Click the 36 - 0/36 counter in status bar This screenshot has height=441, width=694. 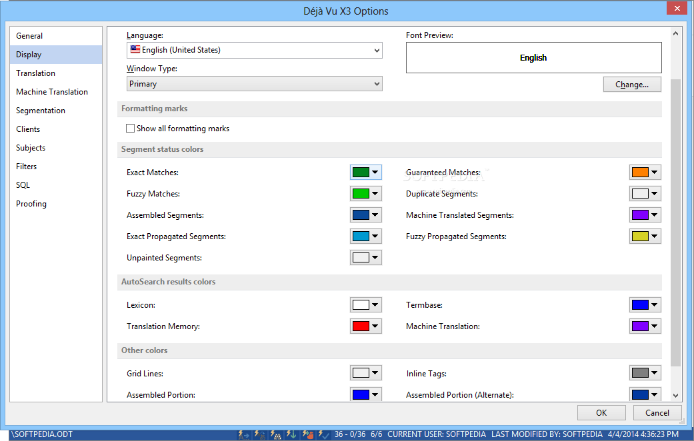(x=350, y=434)
